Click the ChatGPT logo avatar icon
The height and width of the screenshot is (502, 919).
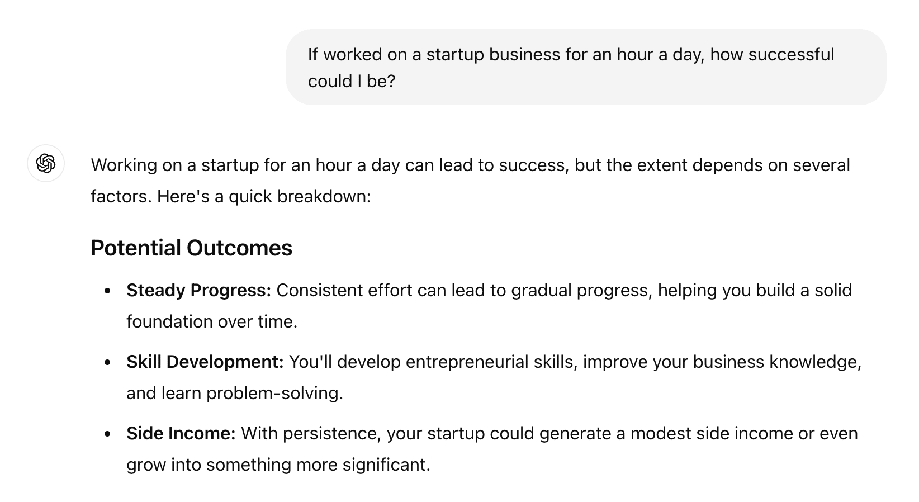pos(46,164)
